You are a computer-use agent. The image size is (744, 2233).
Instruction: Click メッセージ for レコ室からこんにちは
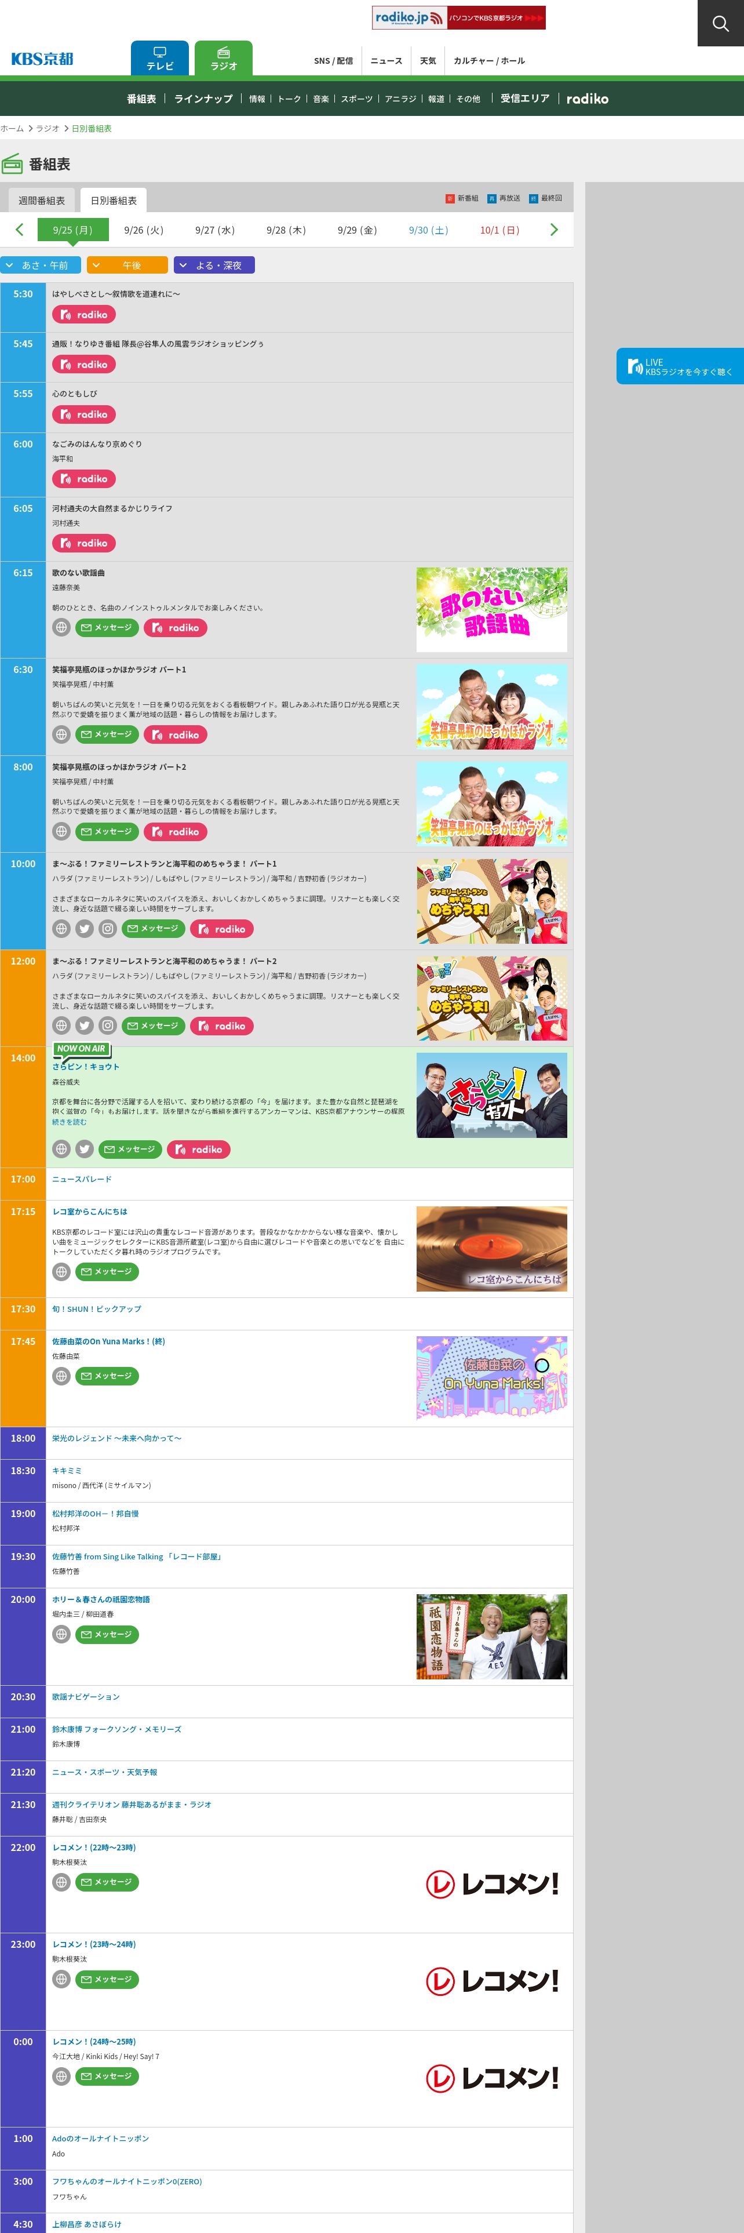click(x=107, y=1272)
